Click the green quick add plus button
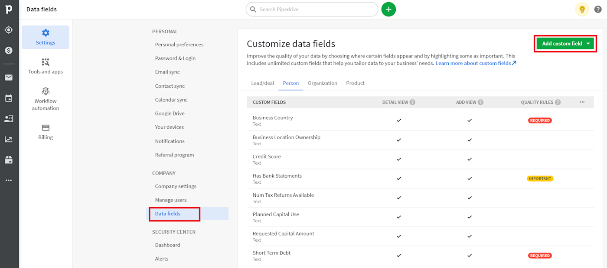Viewport: 607px width, 268px height. coord(388,9)
